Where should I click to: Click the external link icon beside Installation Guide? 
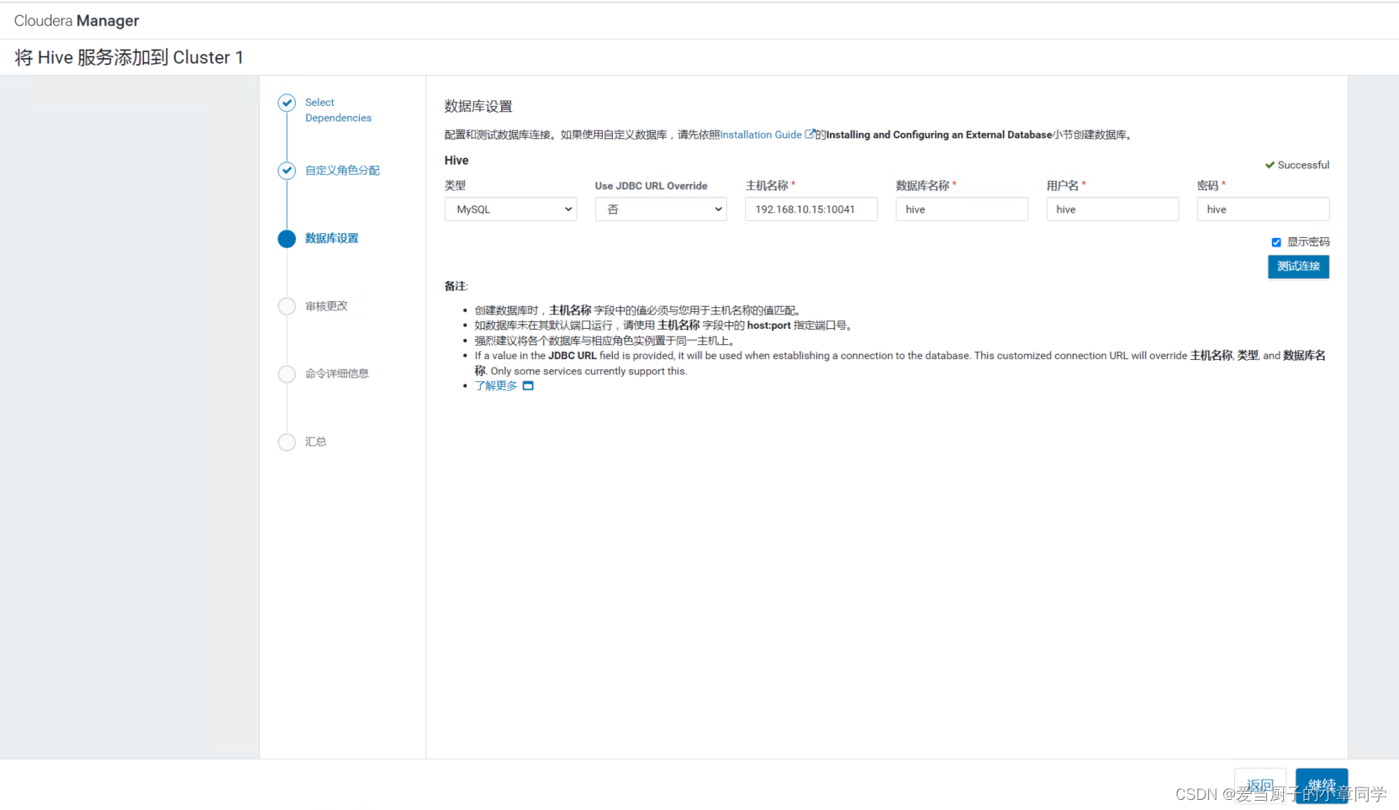810,134
